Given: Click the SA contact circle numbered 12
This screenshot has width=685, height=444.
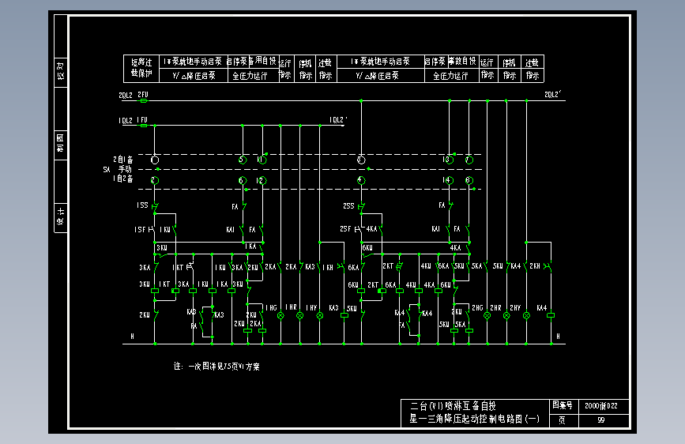Looking at the screenshot, I should click(262, 180).
